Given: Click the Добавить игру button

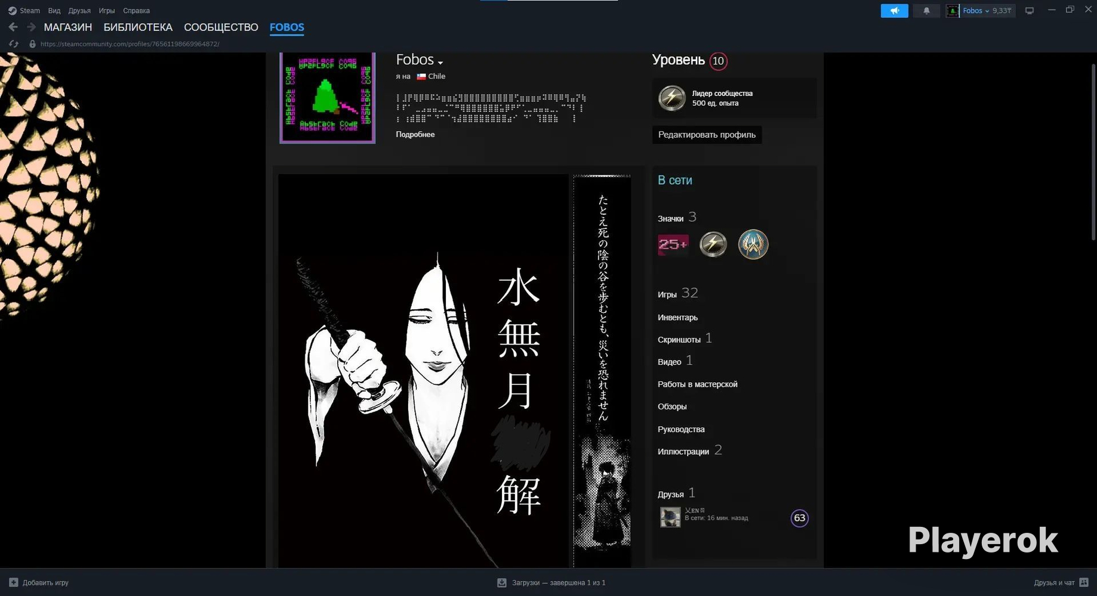Looking at the screenshot, I should pyautogui.click(x=39, y=583).
